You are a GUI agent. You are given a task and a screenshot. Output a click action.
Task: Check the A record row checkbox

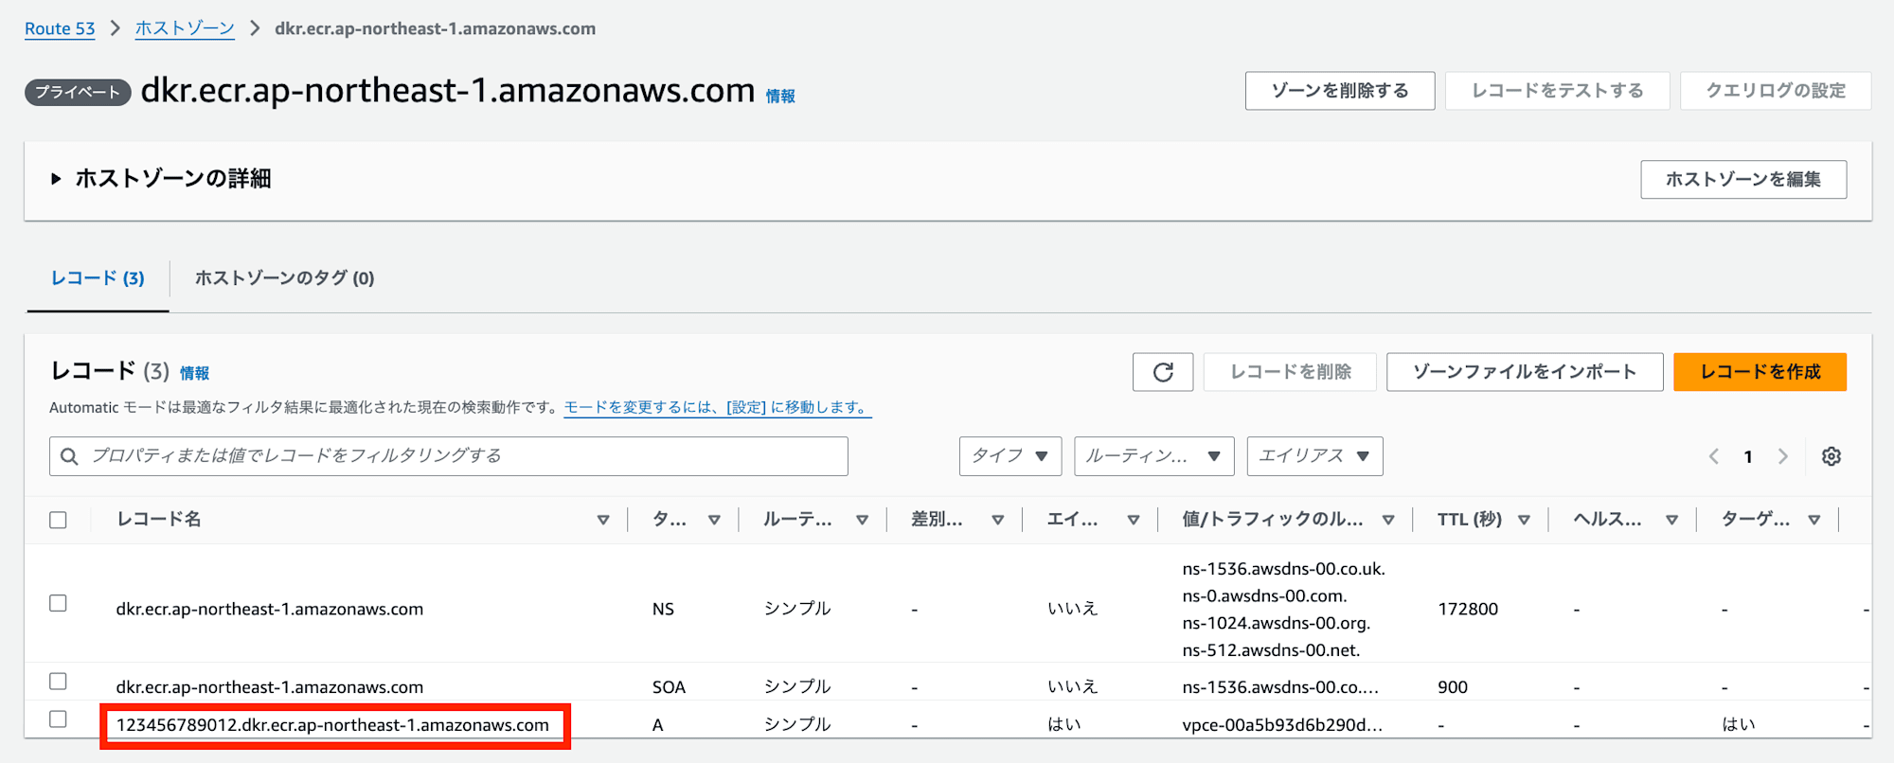click(x=58, y=719)
